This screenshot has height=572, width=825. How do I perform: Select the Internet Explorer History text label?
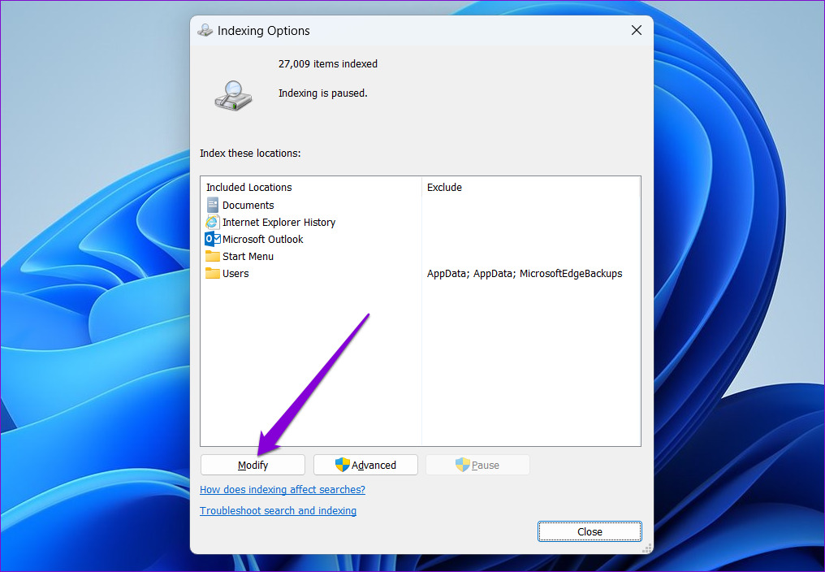click(x=279, y=223)
